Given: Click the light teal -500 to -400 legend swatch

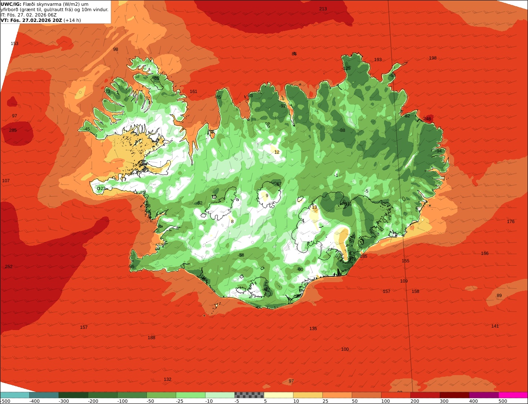Looking at the screenshot, I should click(14, 395).
